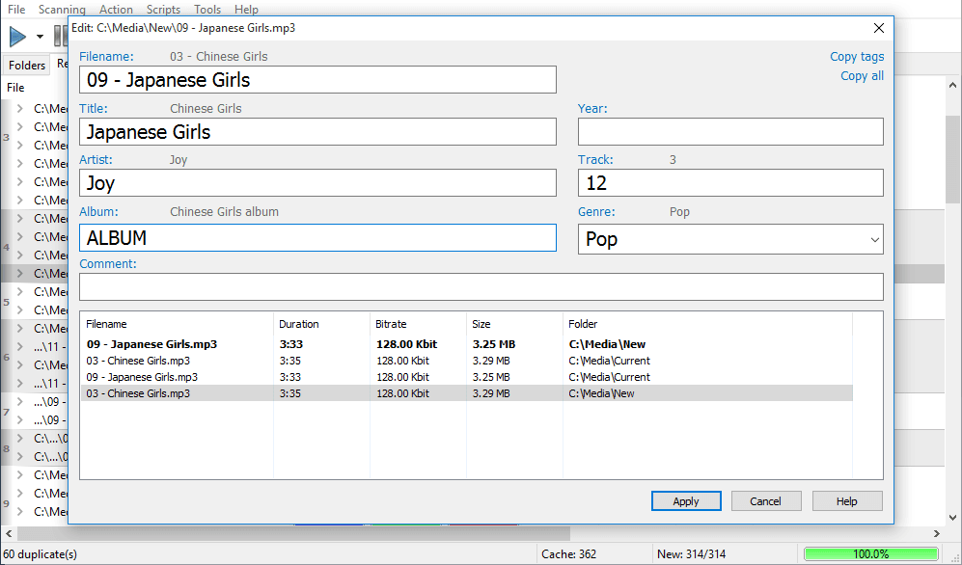The height and width of the screenshot is (565, 962).
Task: Click the scroll down arrow on the right scrollbar
Action: pos(952,517)
